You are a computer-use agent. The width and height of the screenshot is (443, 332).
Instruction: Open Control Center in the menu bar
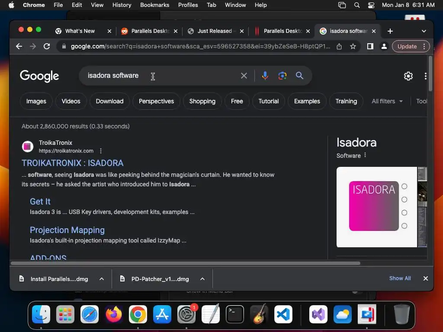[x=371, y=5]
